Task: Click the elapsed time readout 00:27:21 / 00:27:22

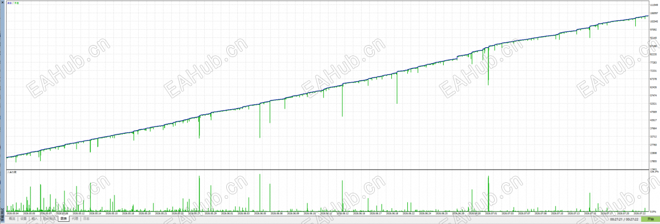Action: [x=624, y=220]
